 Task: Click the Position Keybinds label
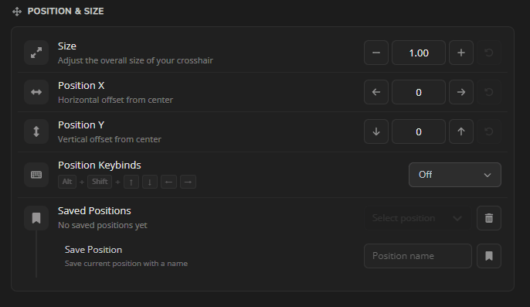coord(100,165)
